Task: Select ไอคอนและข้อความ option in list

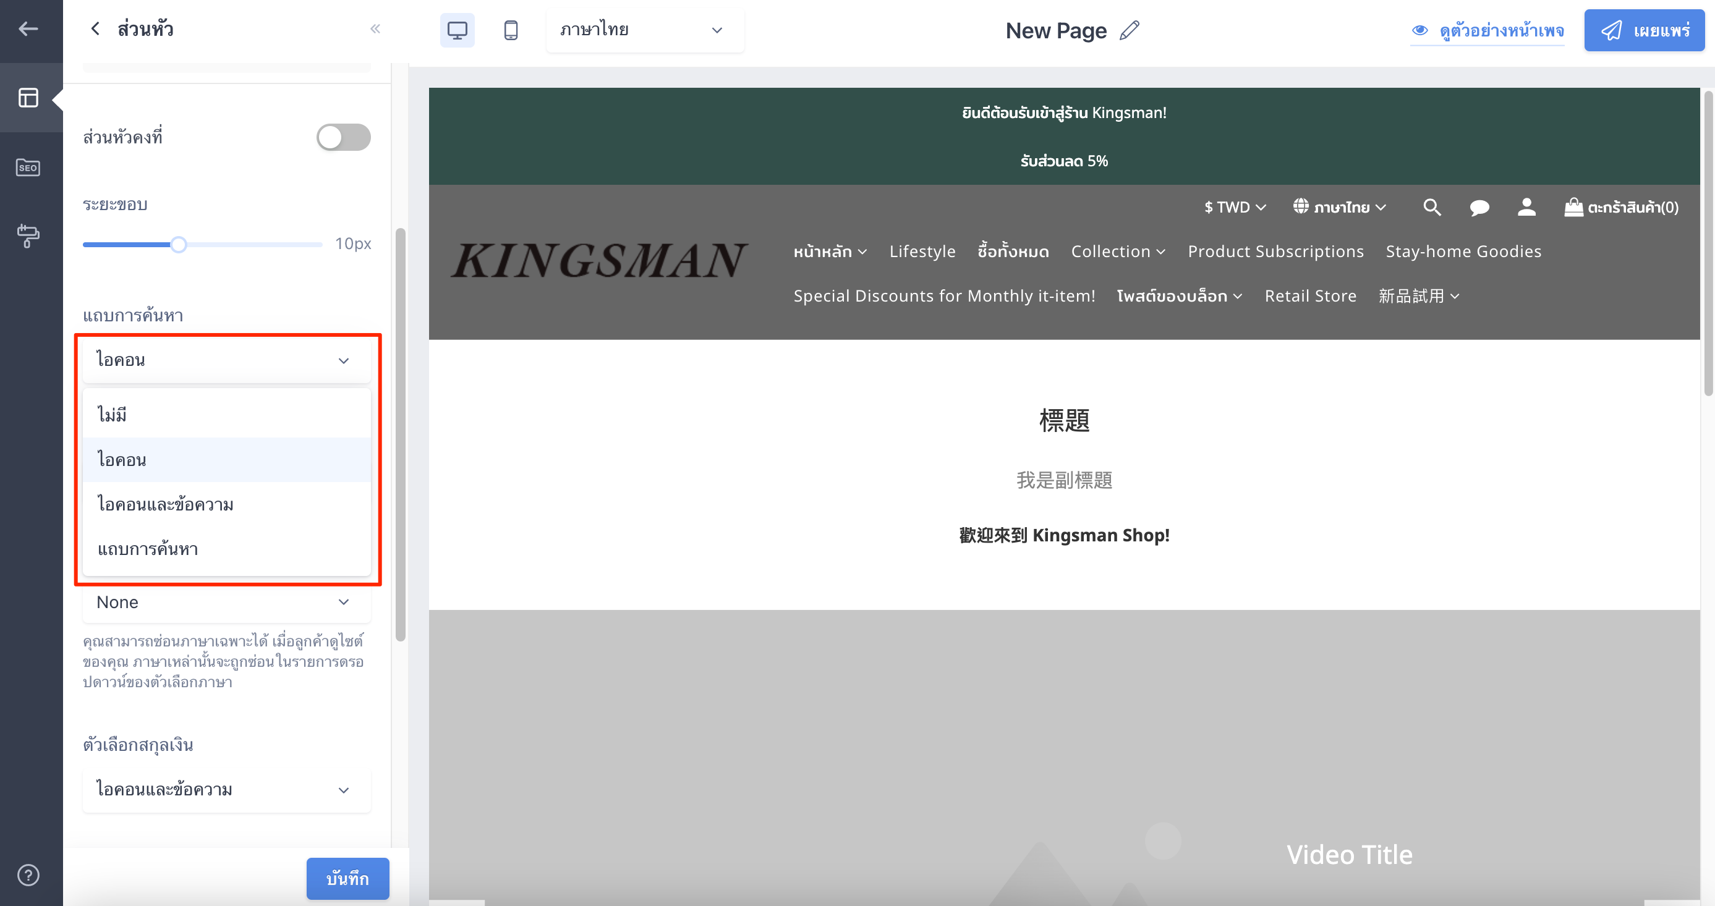Action: pos(226,504)
